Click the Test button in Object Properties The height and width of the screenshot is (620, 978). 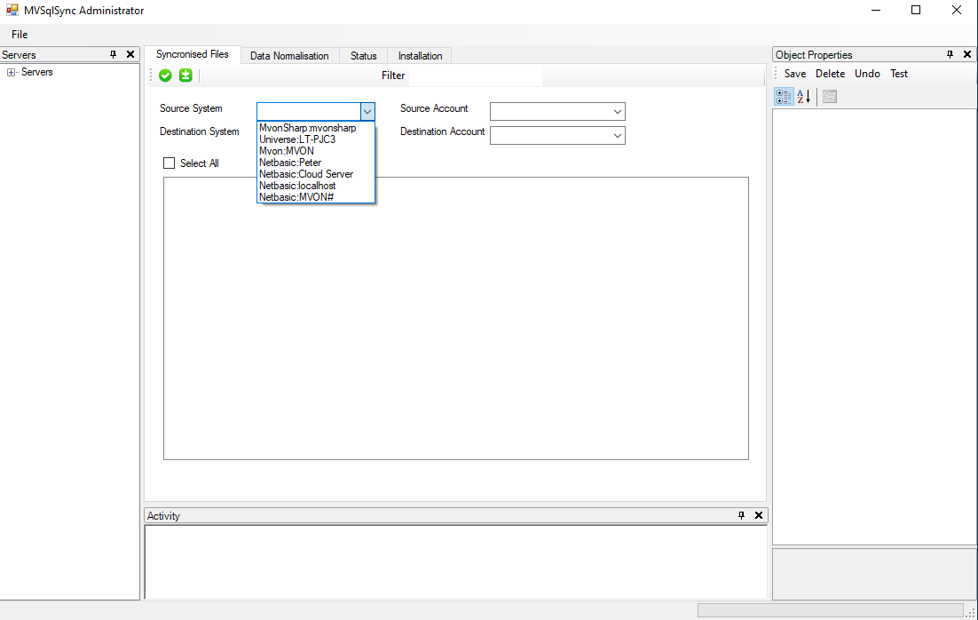[899, 74]
